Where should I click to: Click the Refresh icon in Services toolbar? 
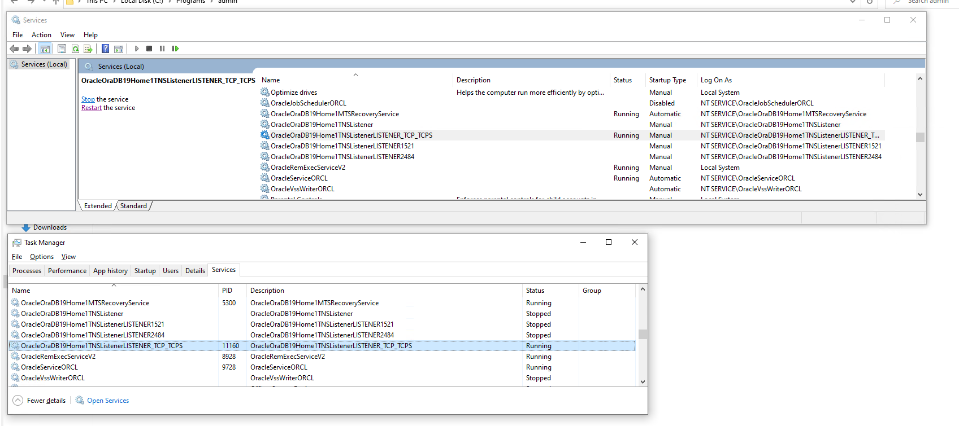point(75,49)
